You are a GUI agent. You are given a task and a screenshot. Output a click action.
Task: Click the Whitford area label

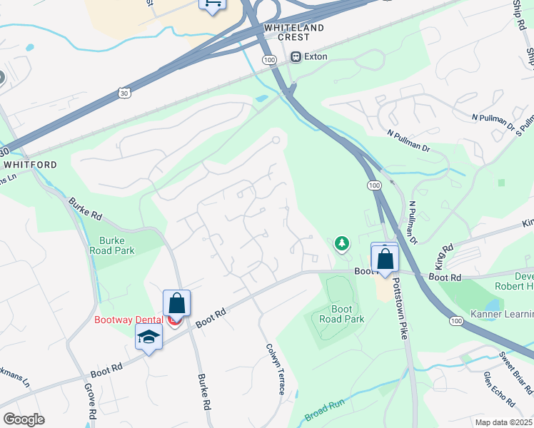[x=30, y=165]
